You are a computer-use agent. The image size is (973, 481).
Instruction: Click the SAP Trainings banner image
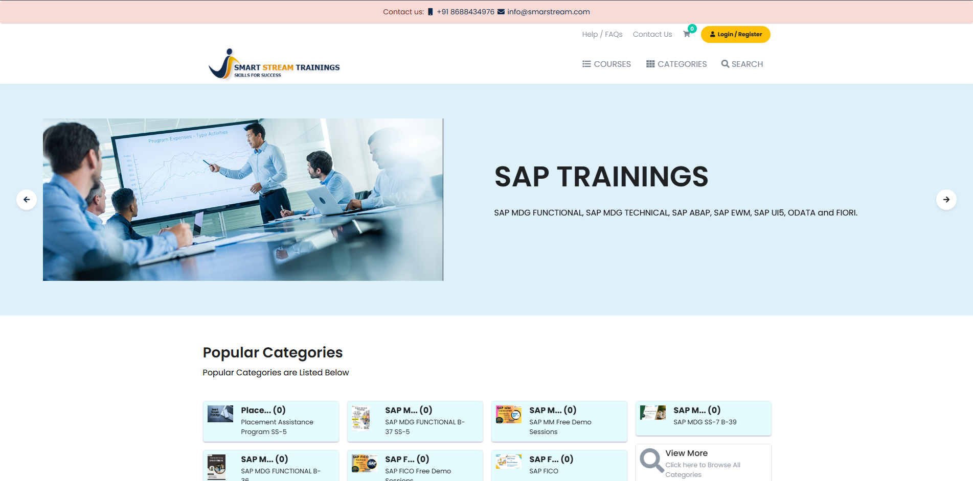coord(243,200)
